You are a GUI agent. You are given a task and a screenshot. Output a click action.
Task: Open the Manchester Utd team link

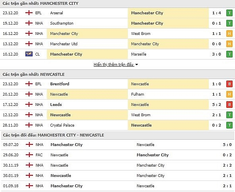pyautogui.click(x=64, y=44)
